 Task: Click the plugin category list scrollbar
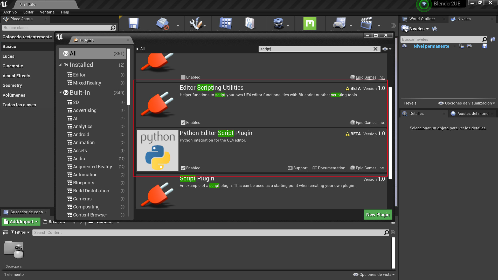tap(128, 76)
